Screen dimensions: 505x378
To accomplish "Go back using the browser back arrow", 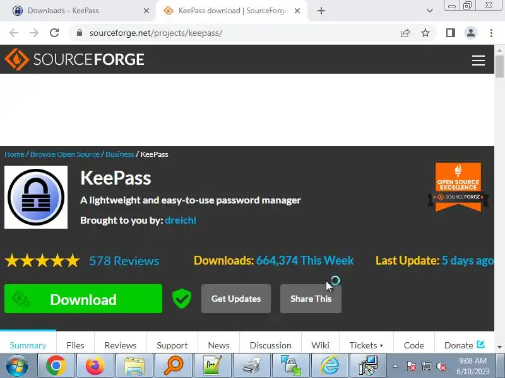I will coord(14,33).
